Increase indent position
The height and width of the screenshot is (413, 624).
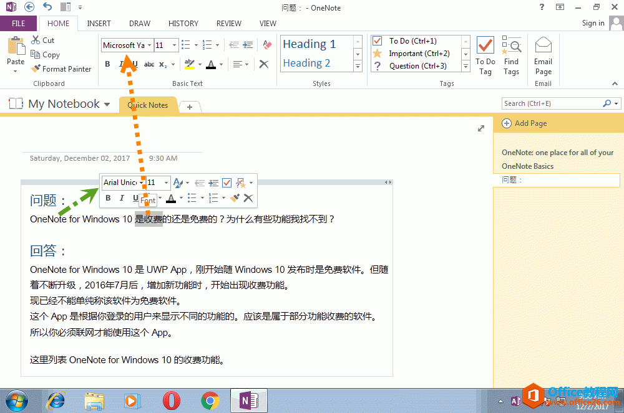(x=247, y=44)
